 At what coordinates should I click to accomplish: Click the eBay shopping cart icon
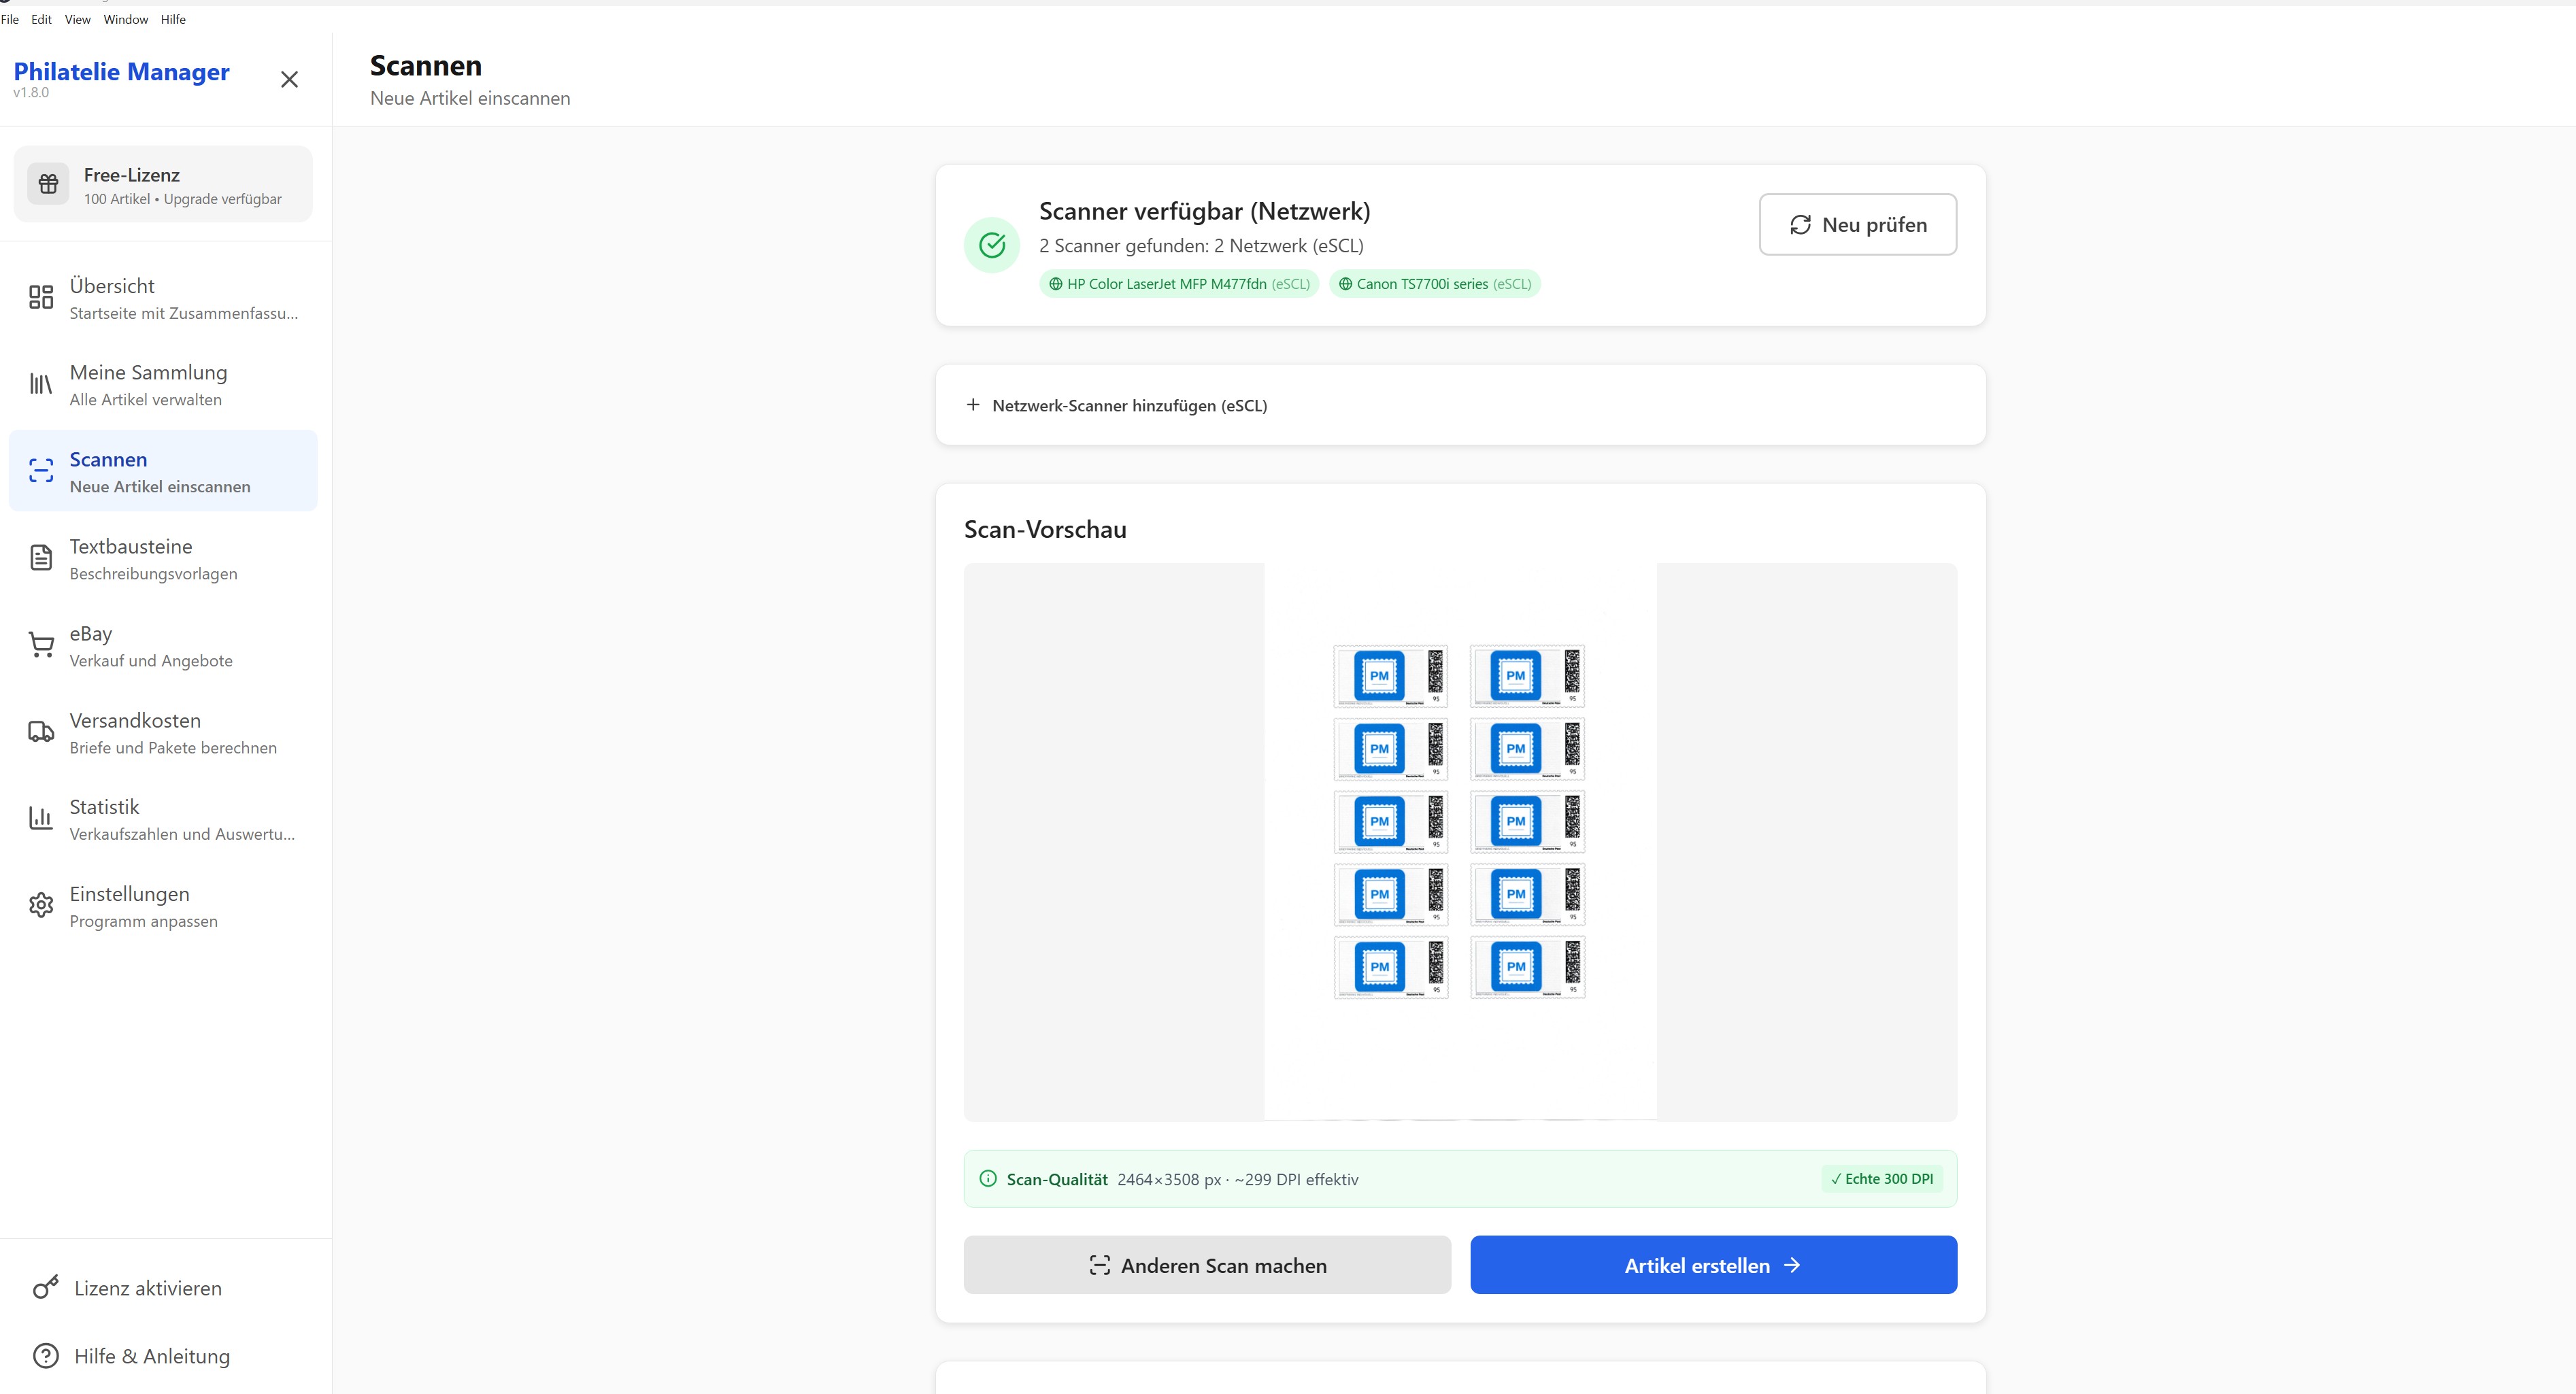coord(41,645)
